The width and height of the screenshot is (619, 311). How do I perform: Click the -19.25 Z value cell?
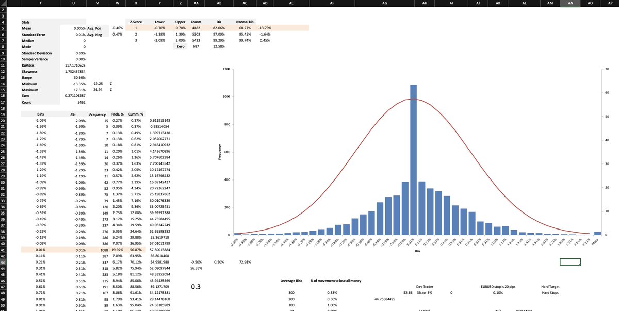pos(99,84)
